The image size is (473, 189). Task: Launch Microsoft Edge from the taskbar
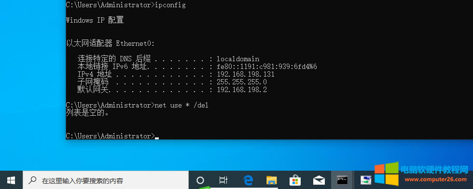(248, 180)
